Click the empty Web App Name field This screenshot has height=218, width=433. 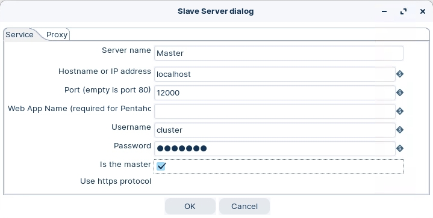tap(275, 111)
